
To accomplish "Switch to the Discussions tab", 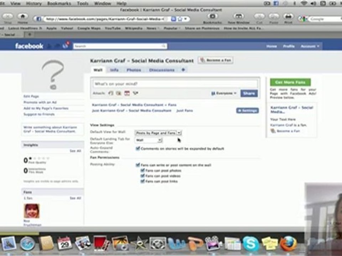I will 162,70.
